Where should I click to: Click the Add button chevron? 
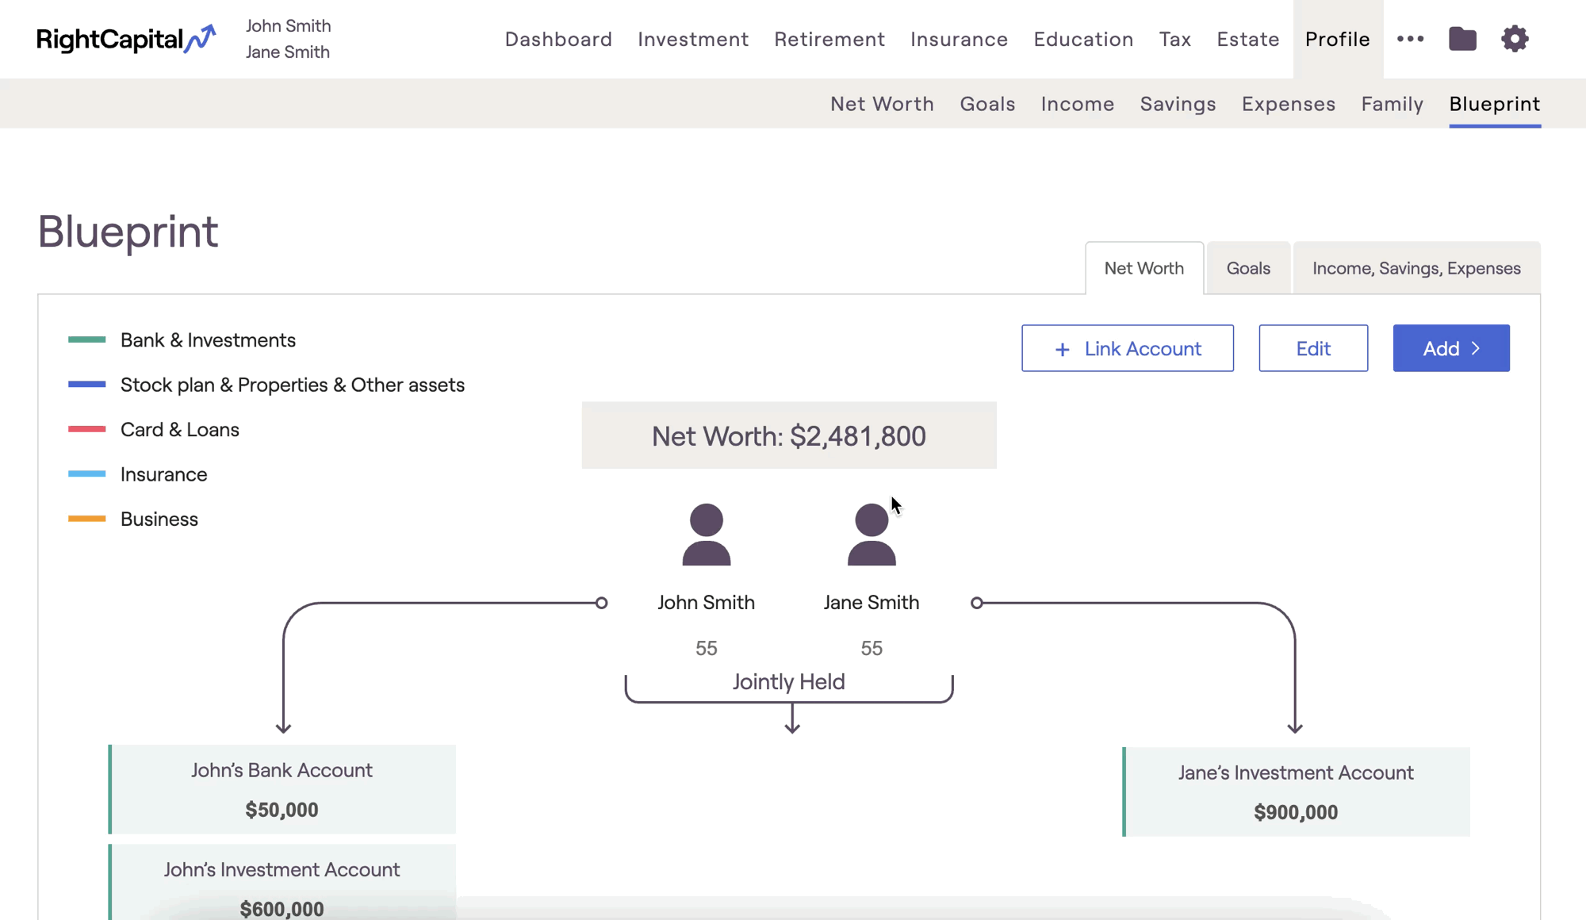pyautogui.click(x=1476, y=348)
